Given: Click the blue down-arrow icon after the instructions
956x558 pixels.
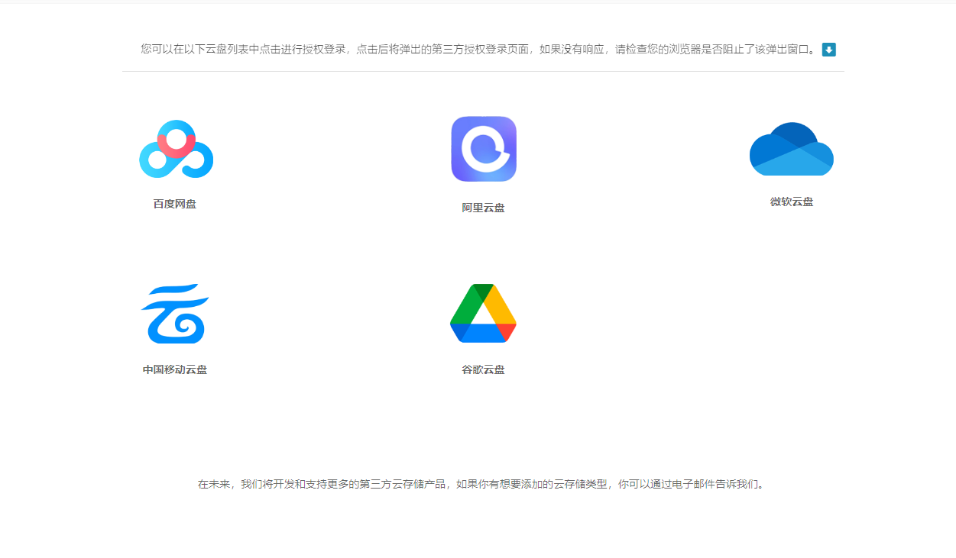Looking at the screenshot, I should (829, 50).
